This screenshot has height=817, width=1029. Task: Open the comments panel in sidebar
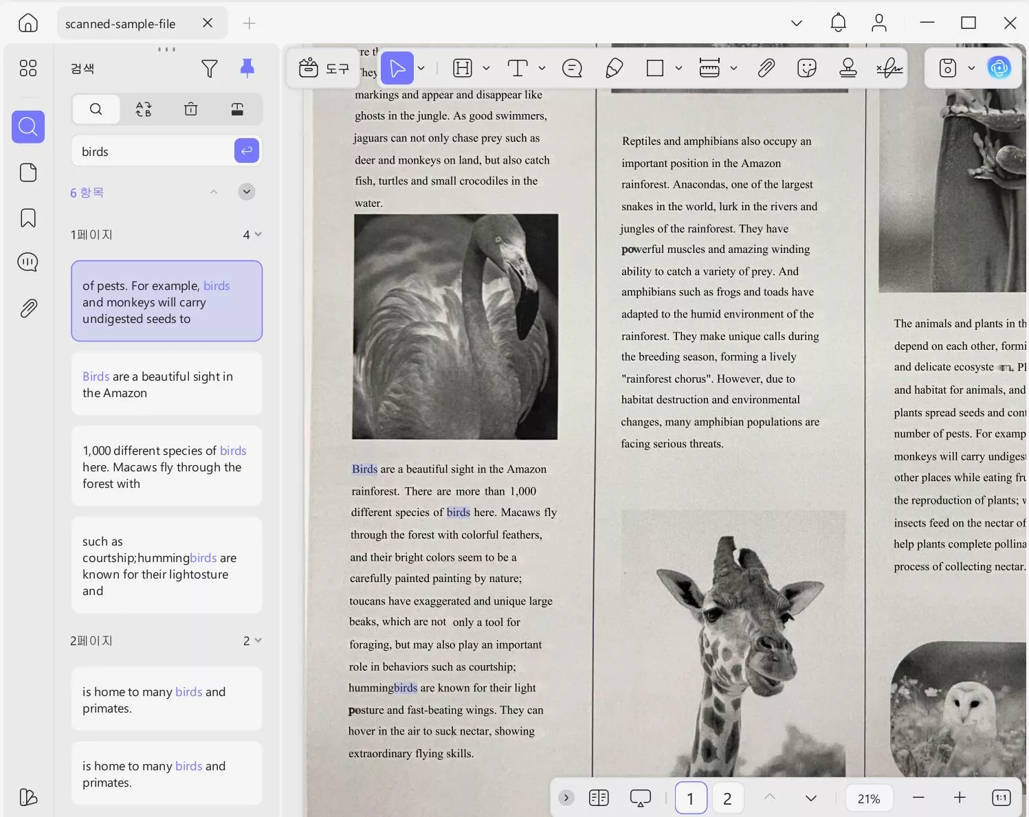coord(28,262)
